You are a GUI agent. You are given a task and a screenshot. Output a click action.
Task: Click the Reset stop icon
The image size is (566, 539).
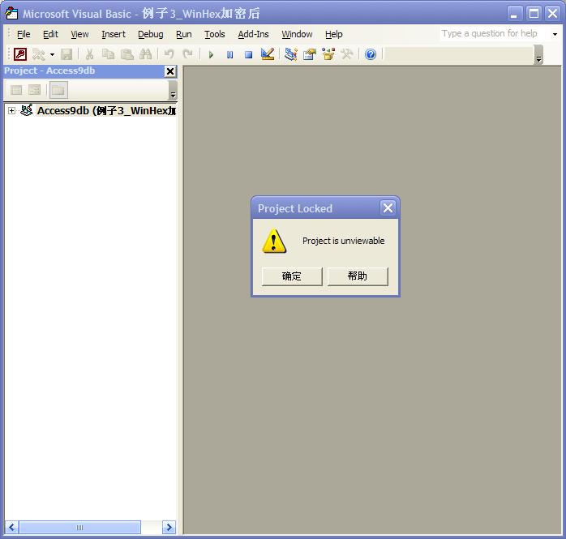tap(249, 54)
